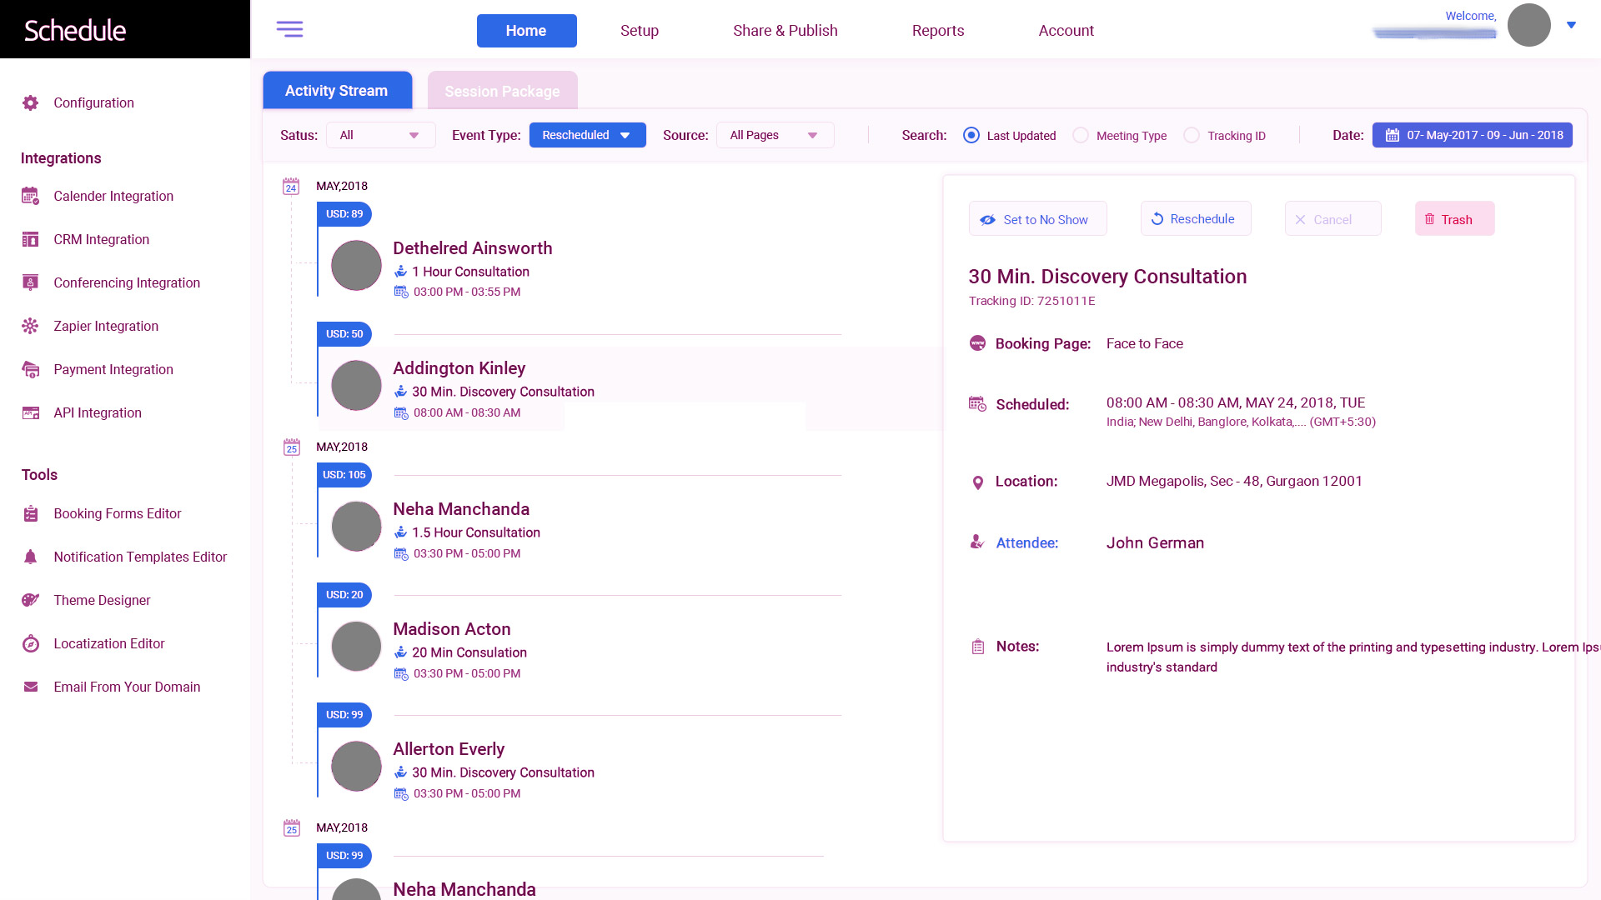This screenshot has height=900, width=1601.
Task: Open Configuration gear icon
Action: (31, 102)
